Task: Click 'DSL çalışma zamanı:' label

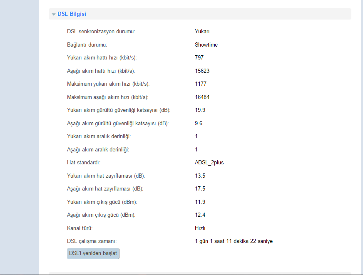Action: 92,241
